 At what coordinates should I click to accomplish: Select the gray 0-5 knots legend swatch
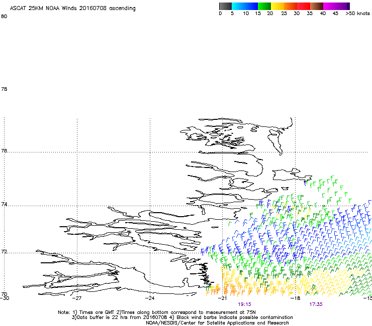point(225,6)
